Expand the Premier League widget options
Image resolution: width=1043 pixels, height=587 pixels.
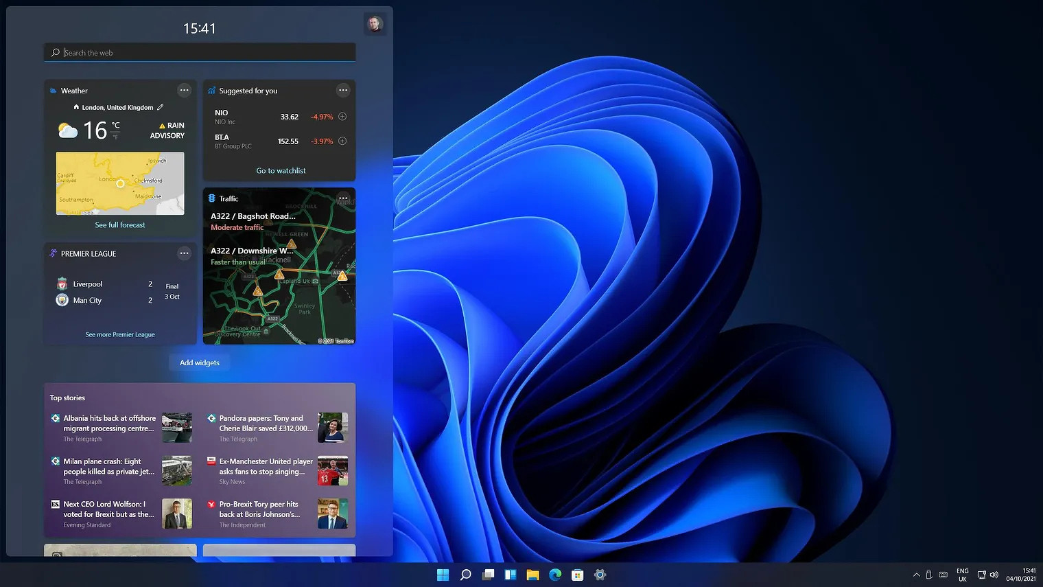tap(184, 253)
